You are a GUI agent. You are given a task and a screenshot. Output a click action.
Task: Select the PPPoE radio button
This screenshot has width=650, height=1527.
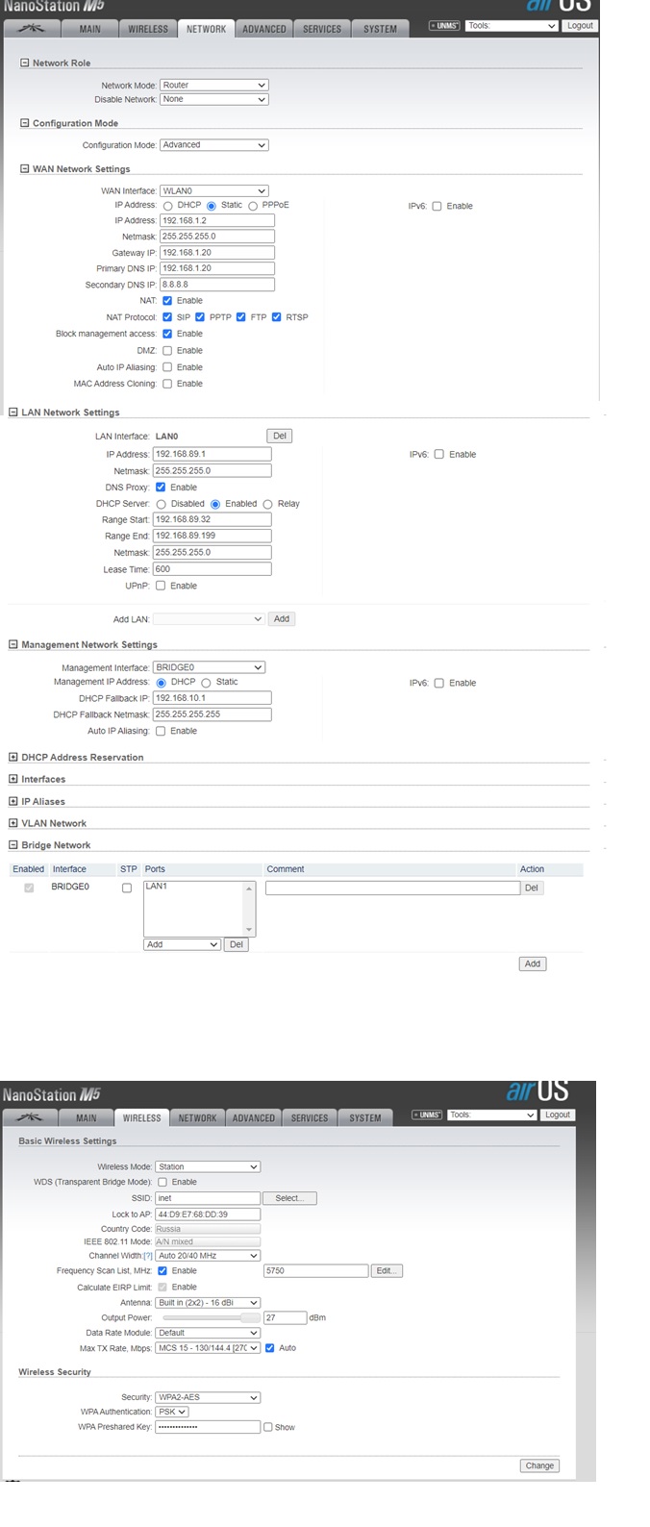(x=253, y=206)
